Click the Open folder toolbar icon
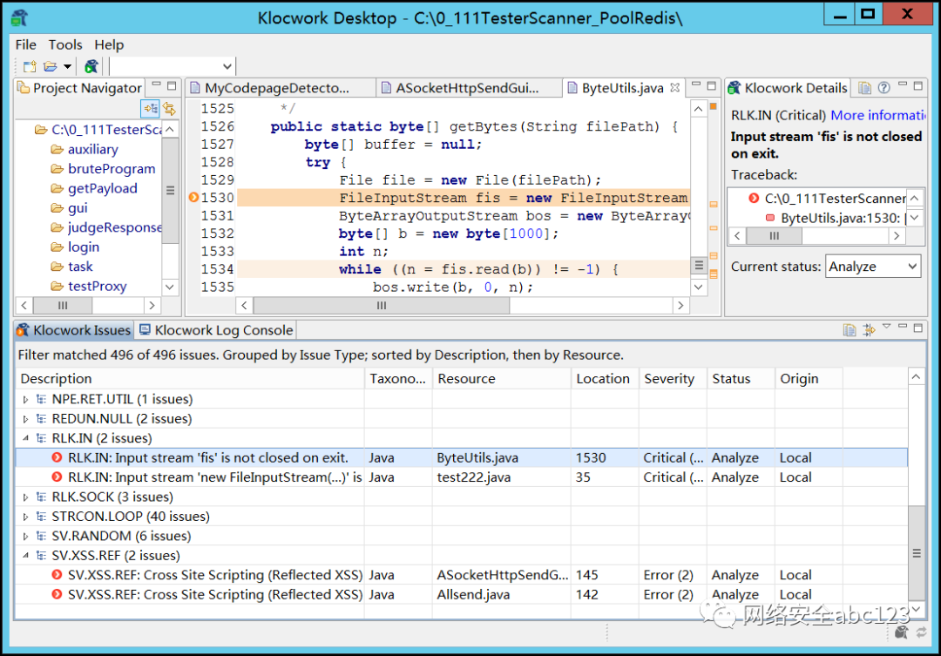The width and height of the screenshot is (941, 656). point(51,67)
